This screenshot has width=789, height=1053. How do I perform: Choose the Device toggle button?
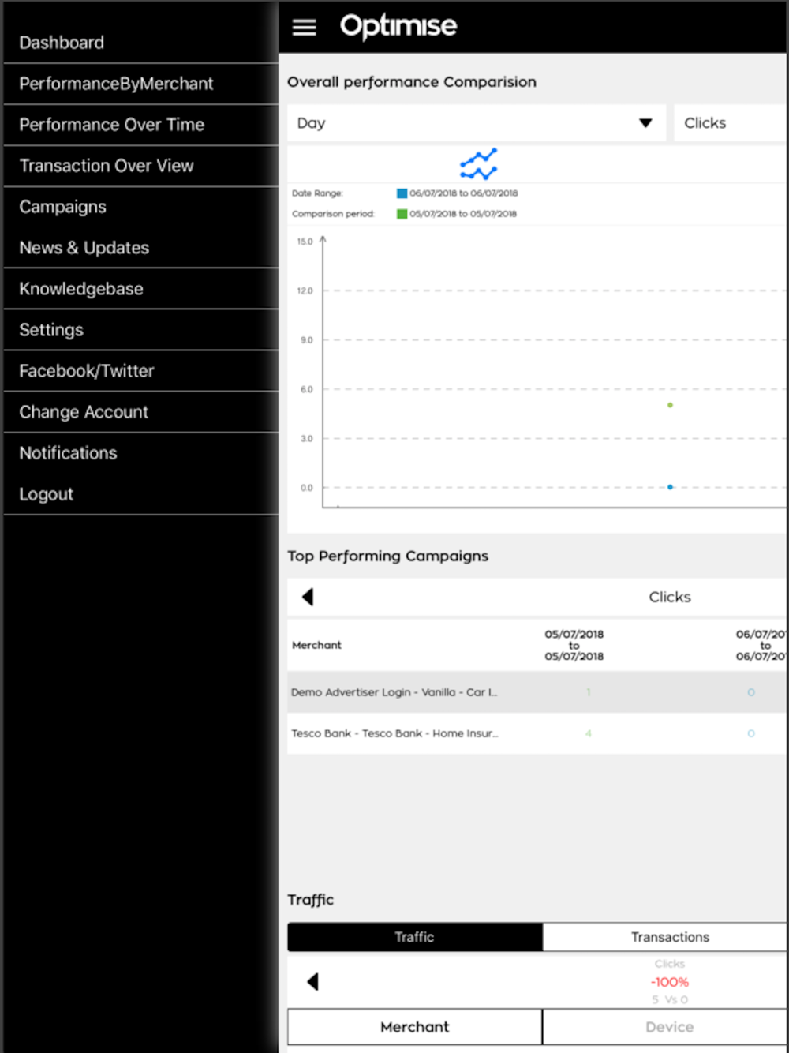click(669, 1027)
